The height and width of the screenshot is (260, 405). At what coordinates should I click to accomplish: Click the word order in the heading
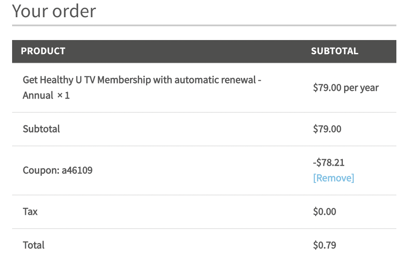pyautogui.click(x=74, y=11)
